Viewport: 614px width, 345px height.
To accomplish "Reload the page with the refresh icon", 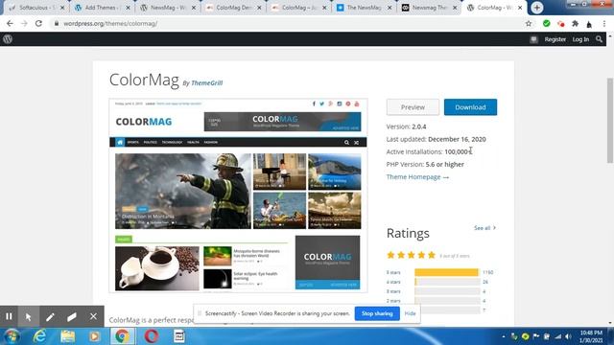I will [x=38, y=23].
